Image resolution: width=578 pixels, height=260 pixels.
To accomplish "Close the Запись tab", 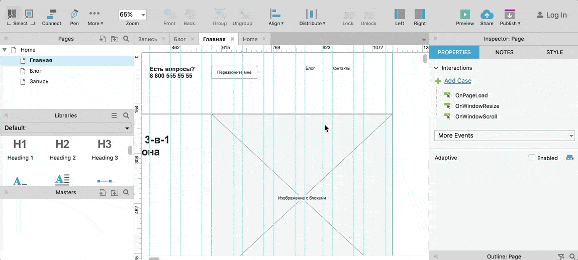I will [x=163, y=39].
